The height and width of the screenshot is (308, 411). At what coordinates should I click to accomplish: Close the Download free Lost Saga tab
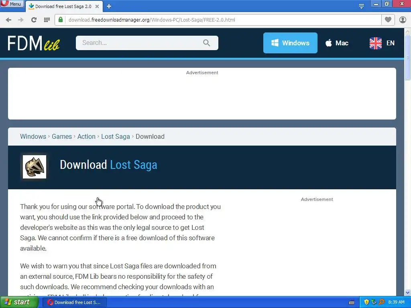coord(97,6)
